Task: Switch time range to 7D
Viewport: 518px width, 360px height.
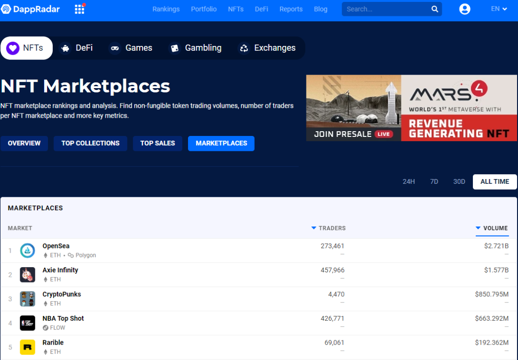Action: click(x=434, y=181)
